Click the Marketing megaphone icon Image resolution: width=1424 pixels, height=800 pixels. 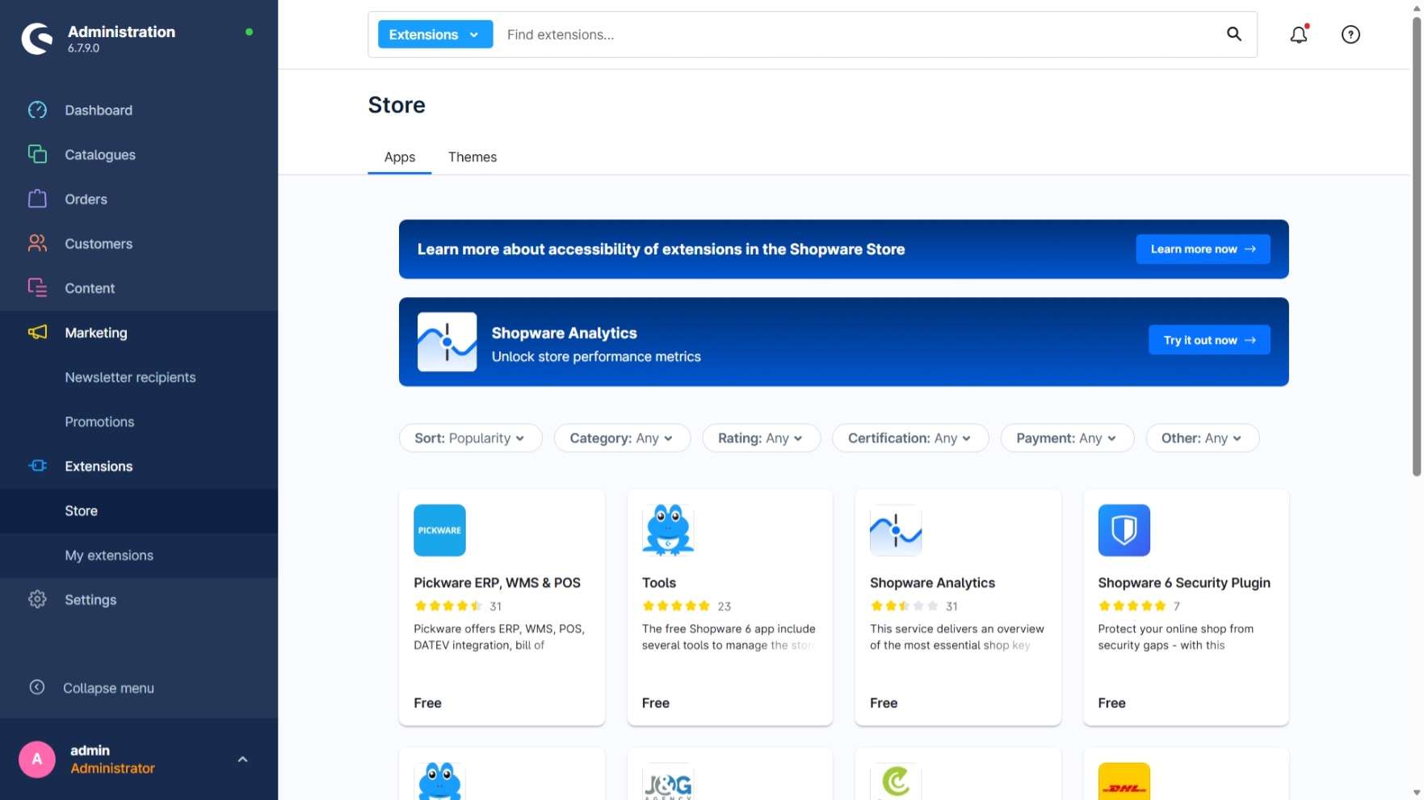coord(37,332)
